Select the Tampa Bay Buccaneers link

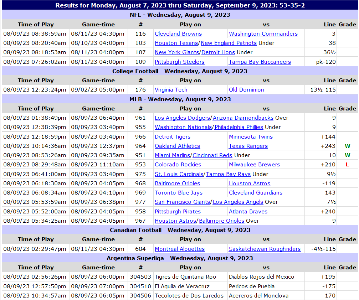click(x=260, y=62)
